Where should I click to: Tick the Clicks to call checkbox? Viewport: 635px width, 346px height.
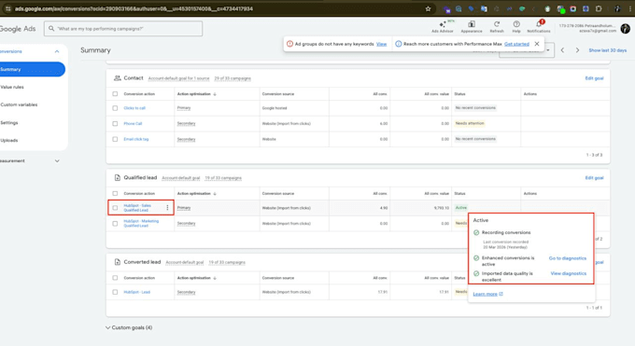[x=115, y=108]
